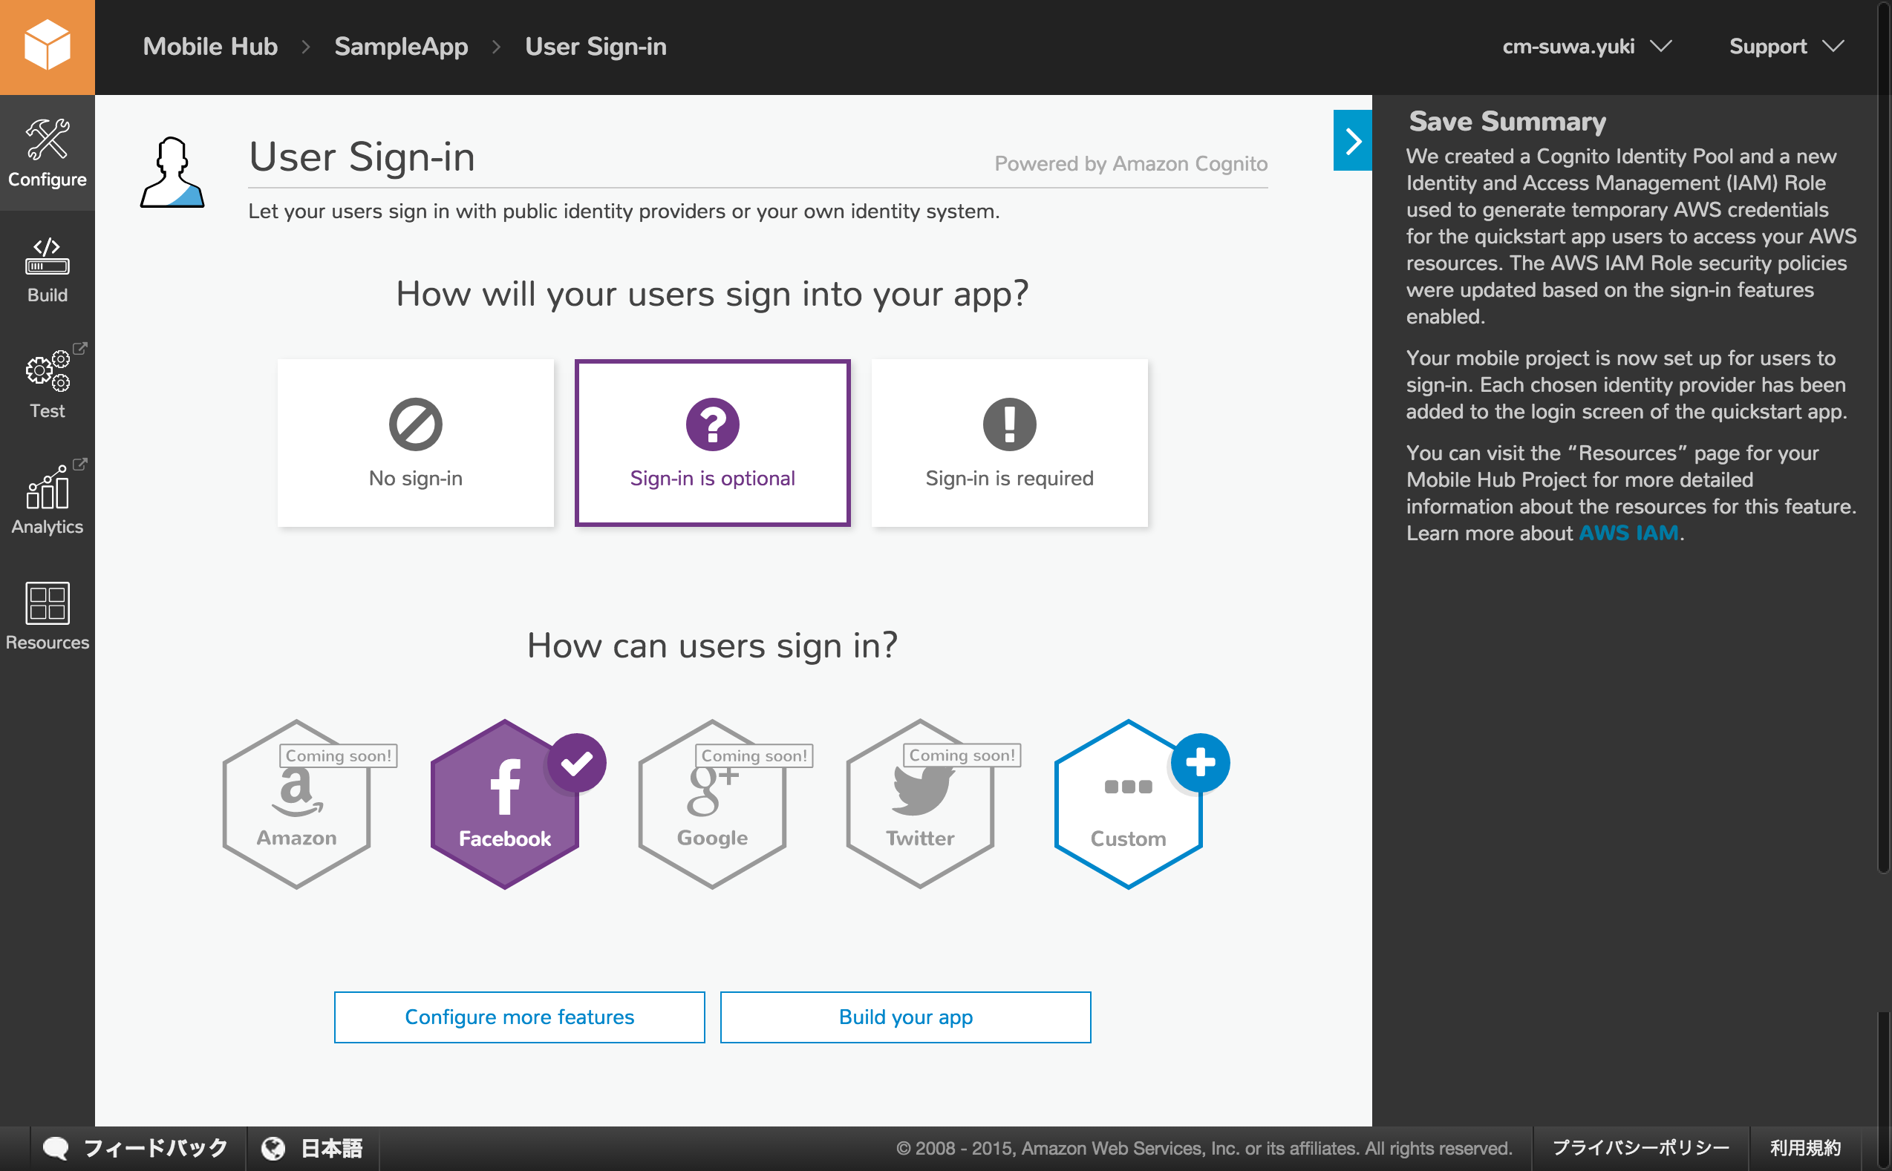Screen dimensions: 1892x1171
Task: Select the Amazon sign-in provider hexagon
Action: 297,804
